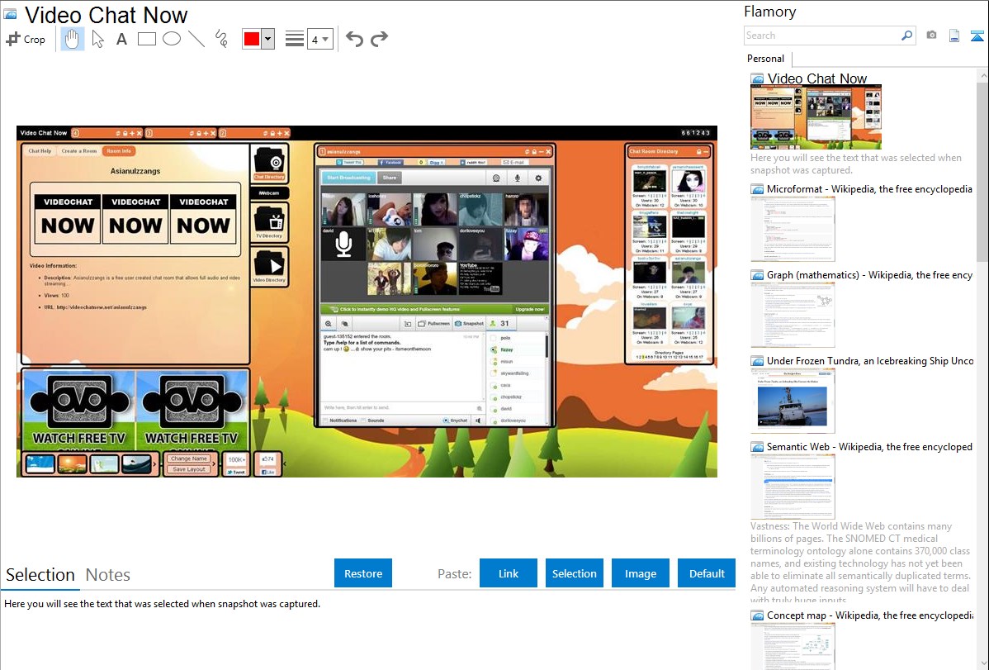
Task: Choose the freehand scribble tool
Action: point(221,39)
